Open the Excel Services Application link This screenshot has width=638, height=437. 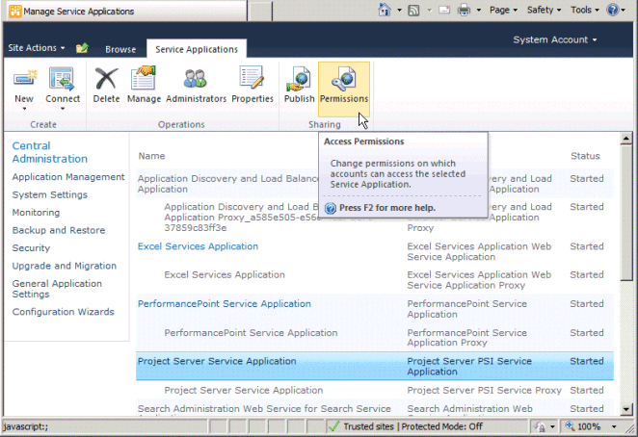pyautogui.click(x=198, y=246)
